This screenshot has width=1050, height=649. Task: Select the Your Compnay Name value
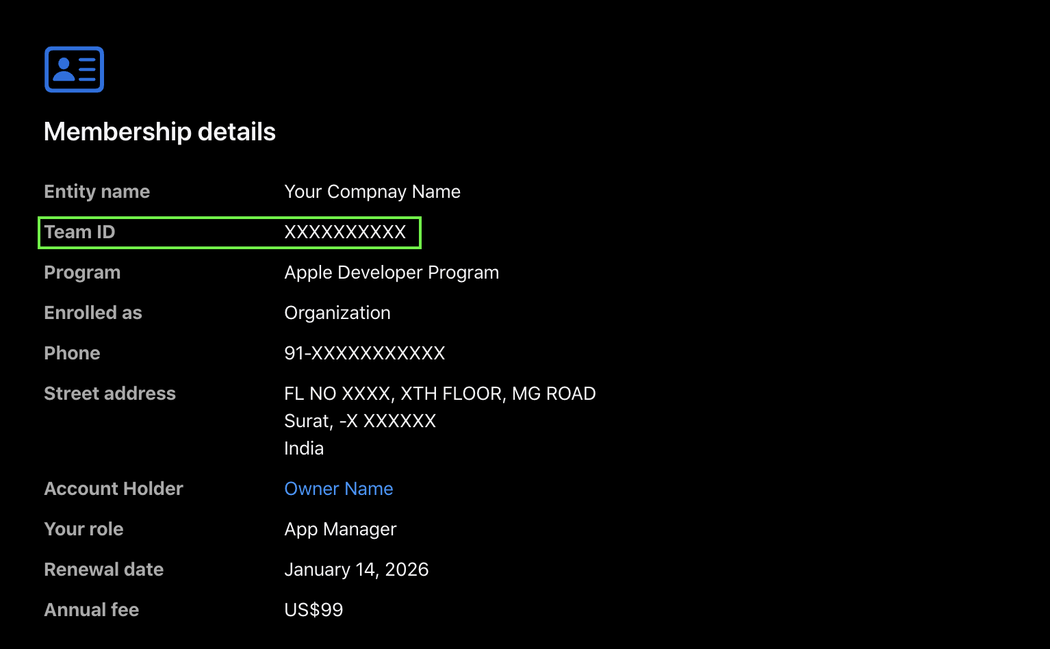coord(372,192)
